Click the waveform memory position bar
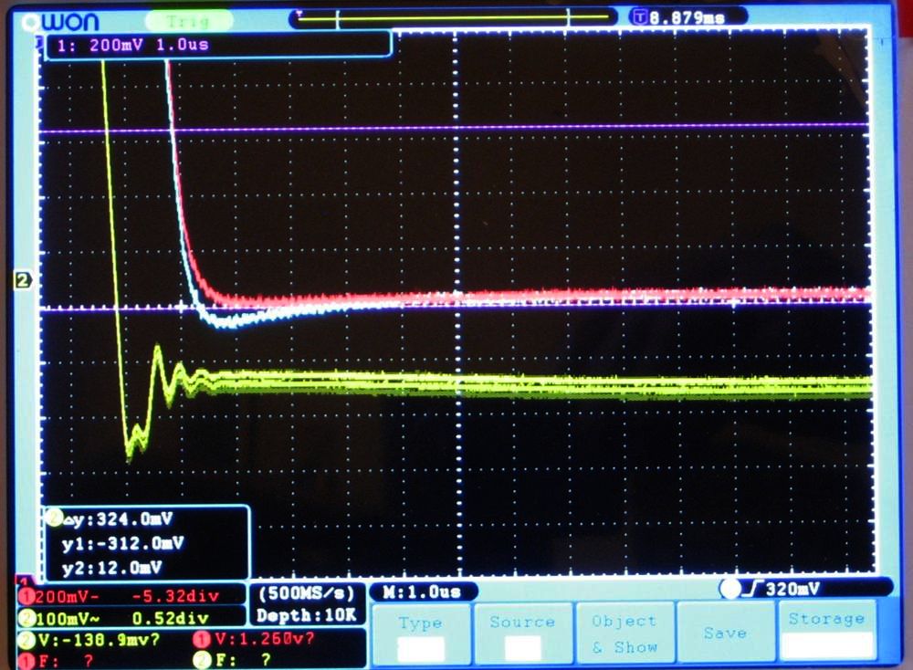 pos(453,18)
